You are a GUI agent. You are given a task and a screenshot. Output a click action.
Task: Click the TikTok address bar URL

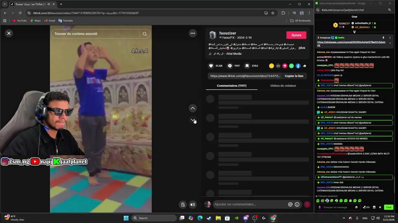pos(86,13)
